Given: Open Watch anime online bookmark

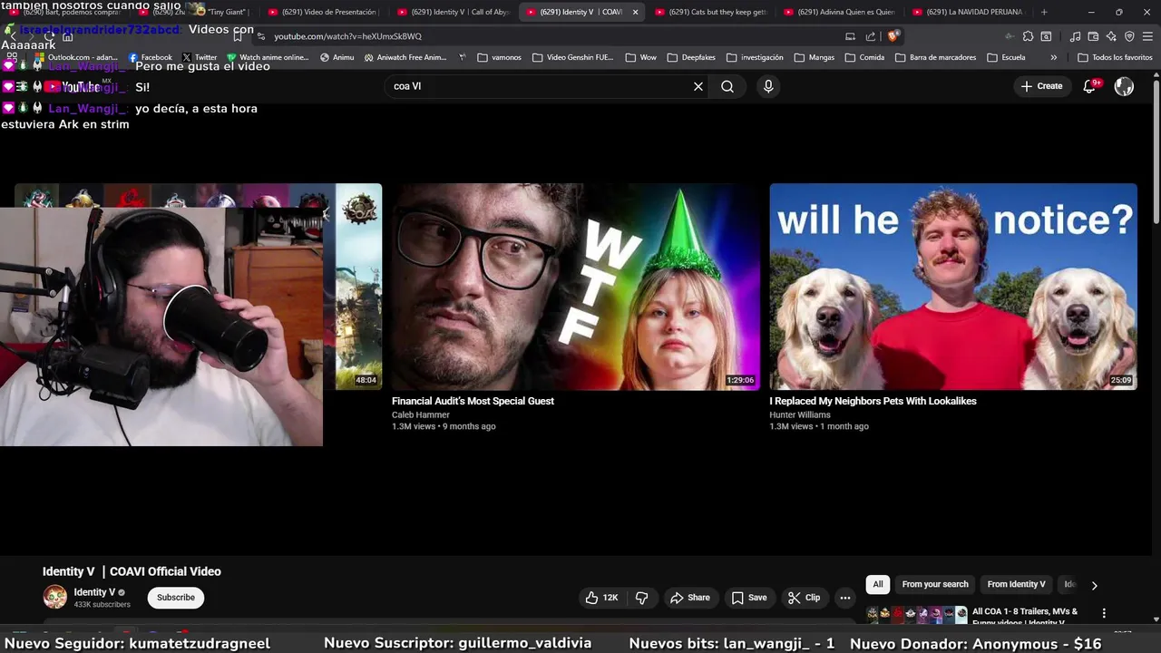Looking at the screenshot, I should point(267,57).
